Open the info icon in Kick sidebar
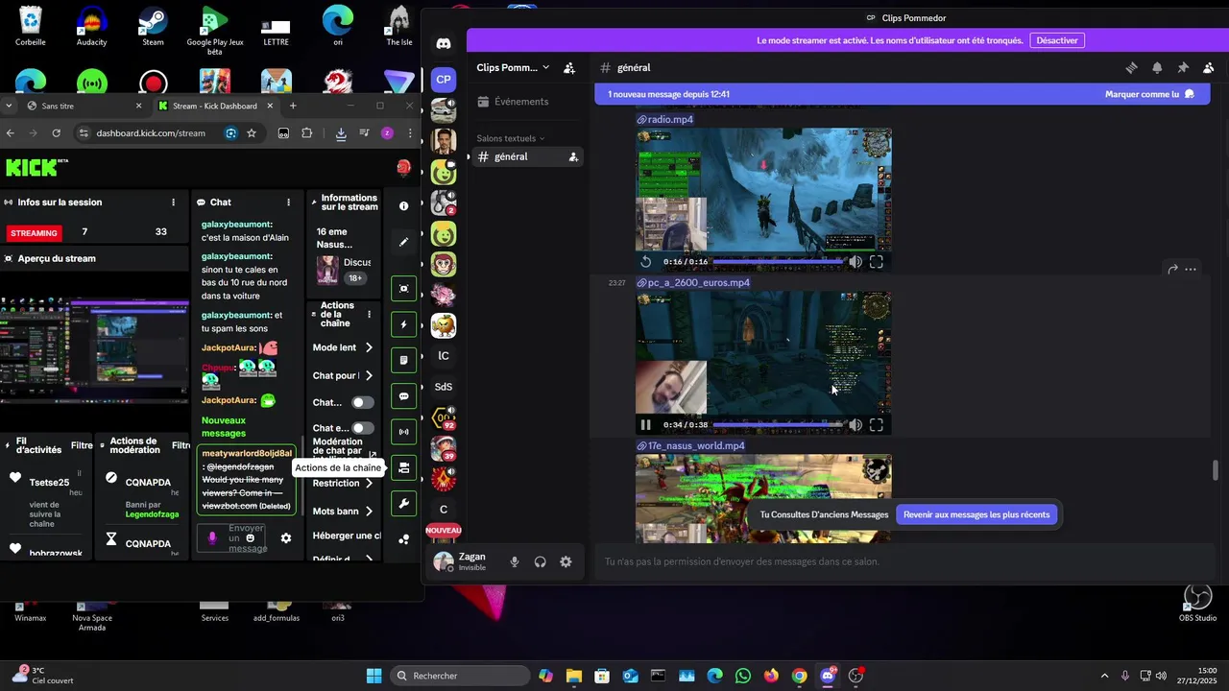Image resolution: width=1229 pixels, height=691 pixels. [x=403, y=205]
